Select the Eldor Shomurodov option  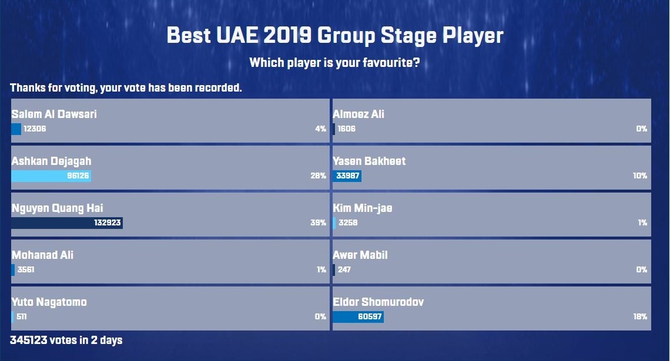pyautogui.click(x=378, y=302)
